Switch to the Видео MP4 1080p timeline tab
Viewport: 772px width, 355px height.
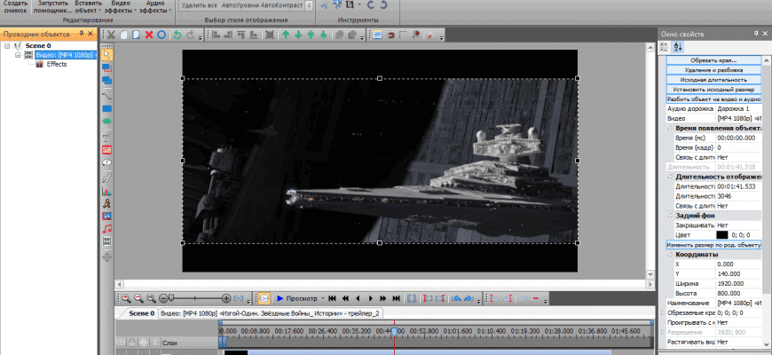pos(270,313)
